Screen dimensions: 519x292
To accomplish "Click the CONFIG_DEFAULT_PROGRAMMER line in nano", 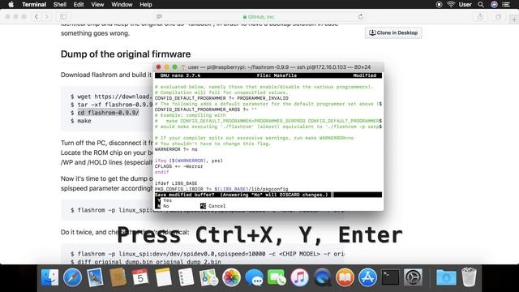I will [221, 98].
